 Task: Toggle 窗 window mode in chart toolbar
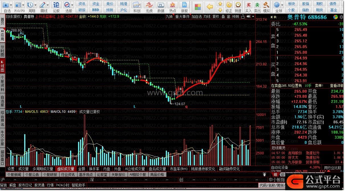[228, 16]
